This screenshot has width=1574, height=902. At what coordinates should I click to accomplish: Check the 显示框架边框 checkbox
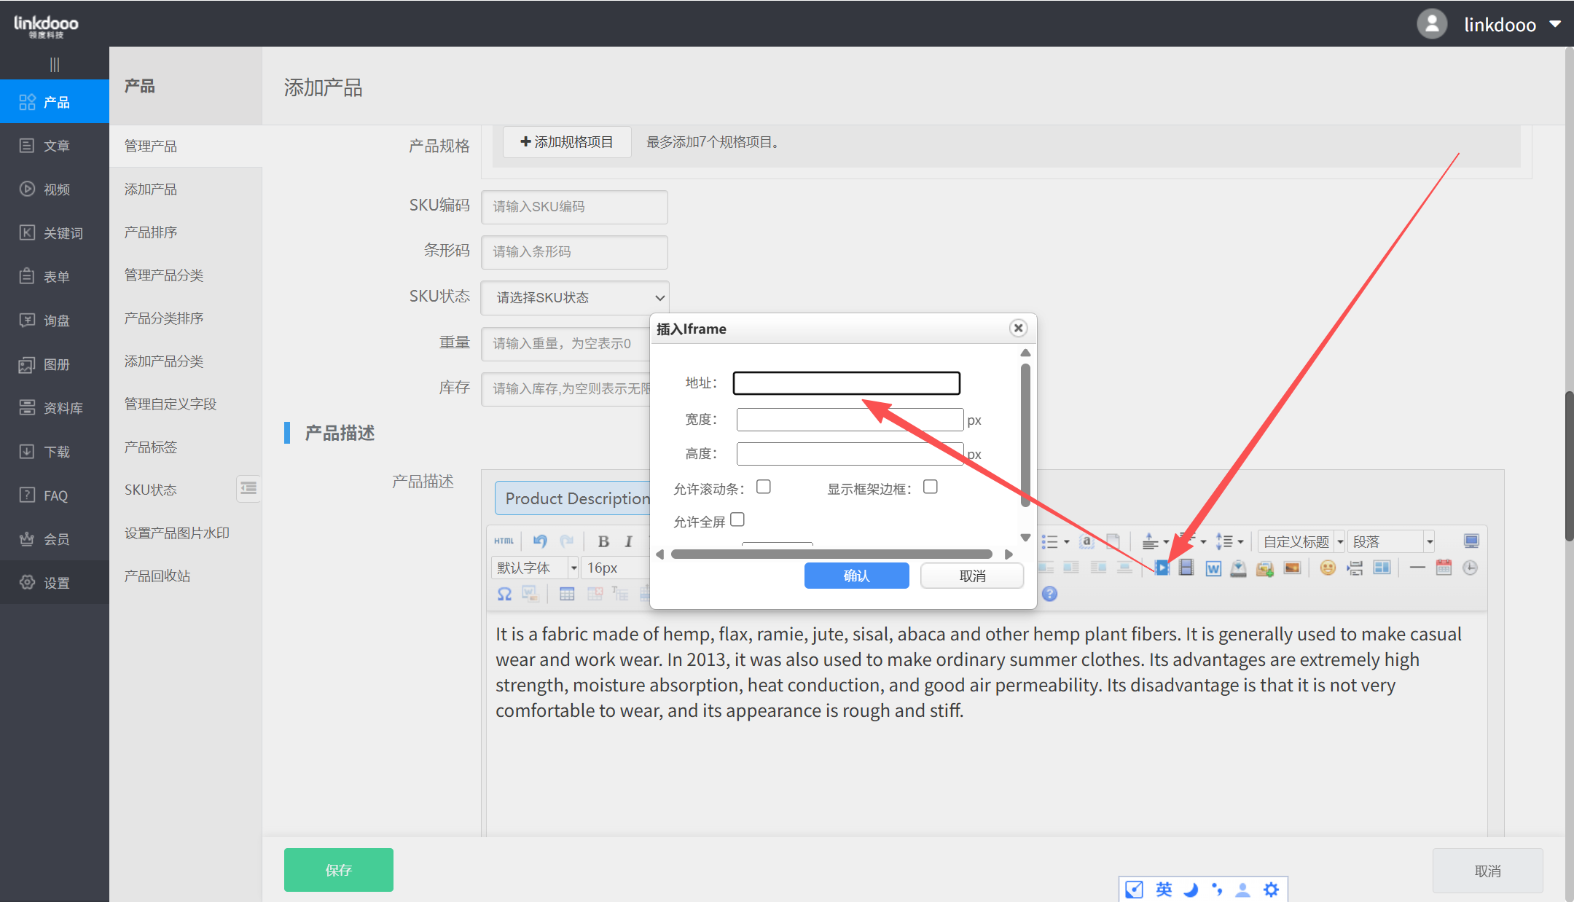(x=931, y=487)
